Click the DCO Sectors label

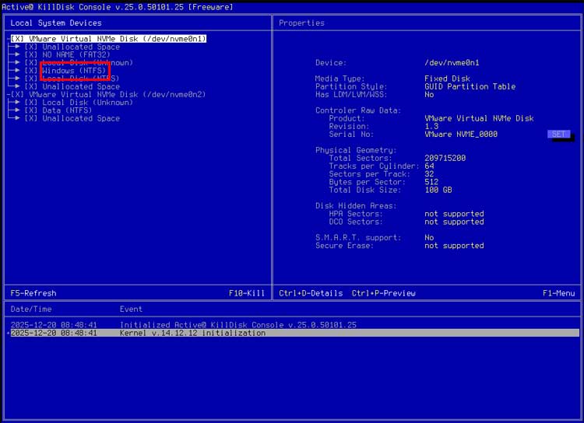(356, 222)
